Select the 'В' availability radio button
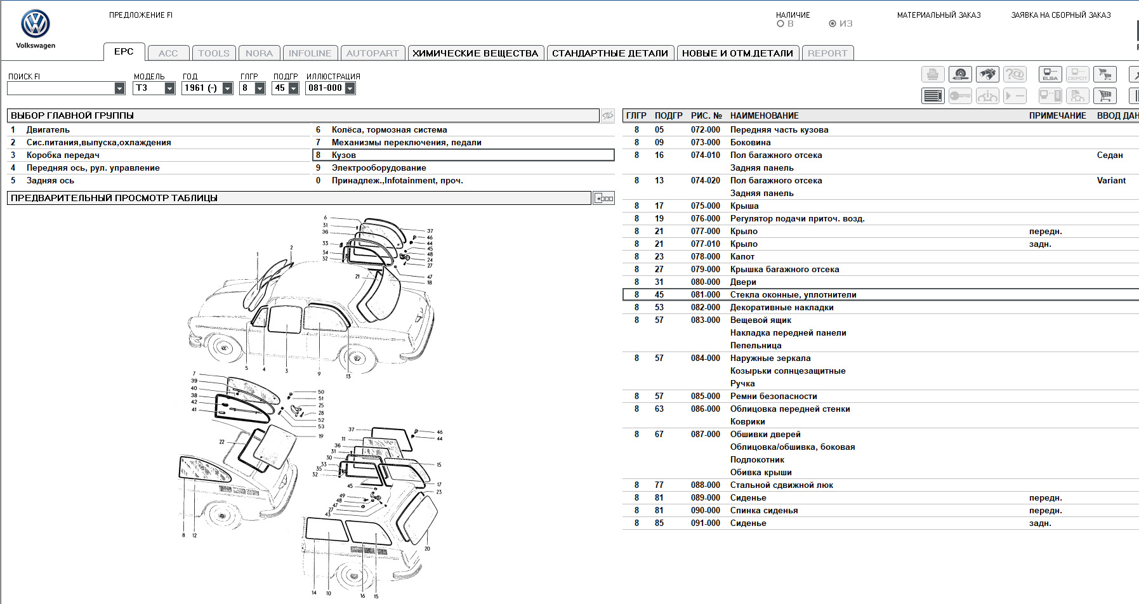 tap(780, 24)
